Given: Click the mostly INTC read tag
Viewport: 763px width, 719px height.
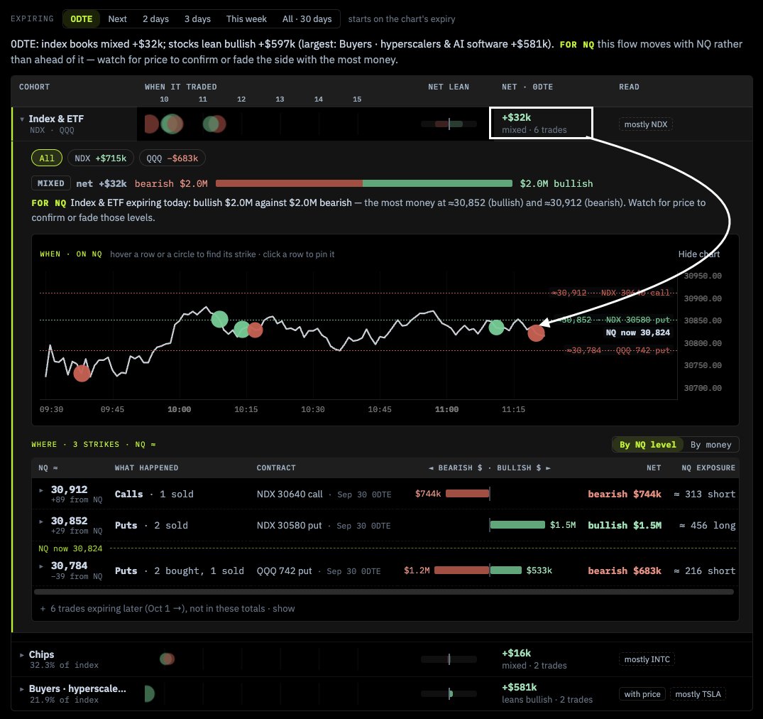Looking at the screenshot, I should click(x=647, y=659).
